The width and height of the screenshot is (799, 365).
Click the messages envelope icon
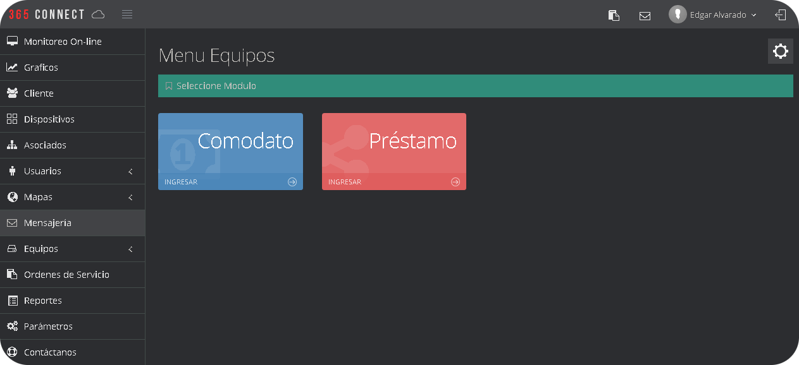645,15
